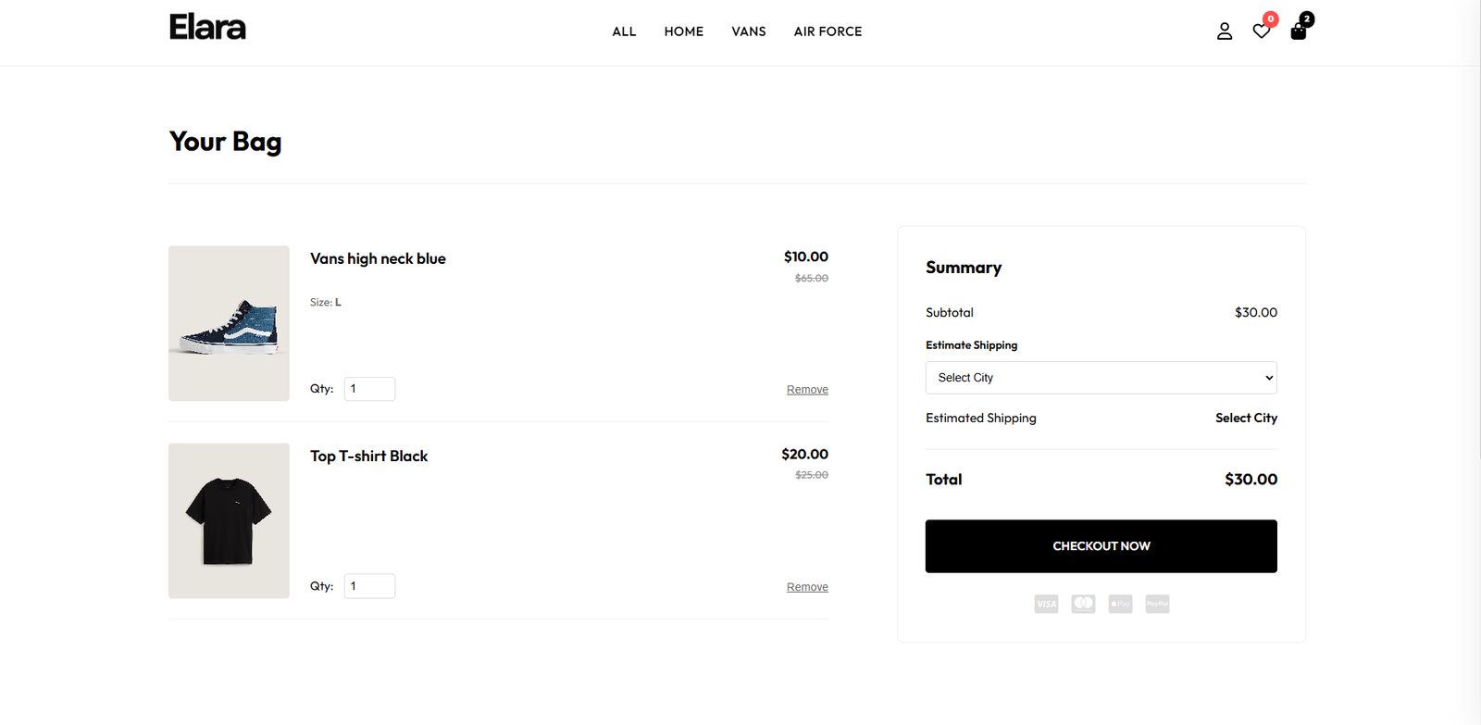The height and width of the screenshot is (725, 1481).
Task: Click the Subtotal $30.00 amount
Action: tap(1256, 313)
